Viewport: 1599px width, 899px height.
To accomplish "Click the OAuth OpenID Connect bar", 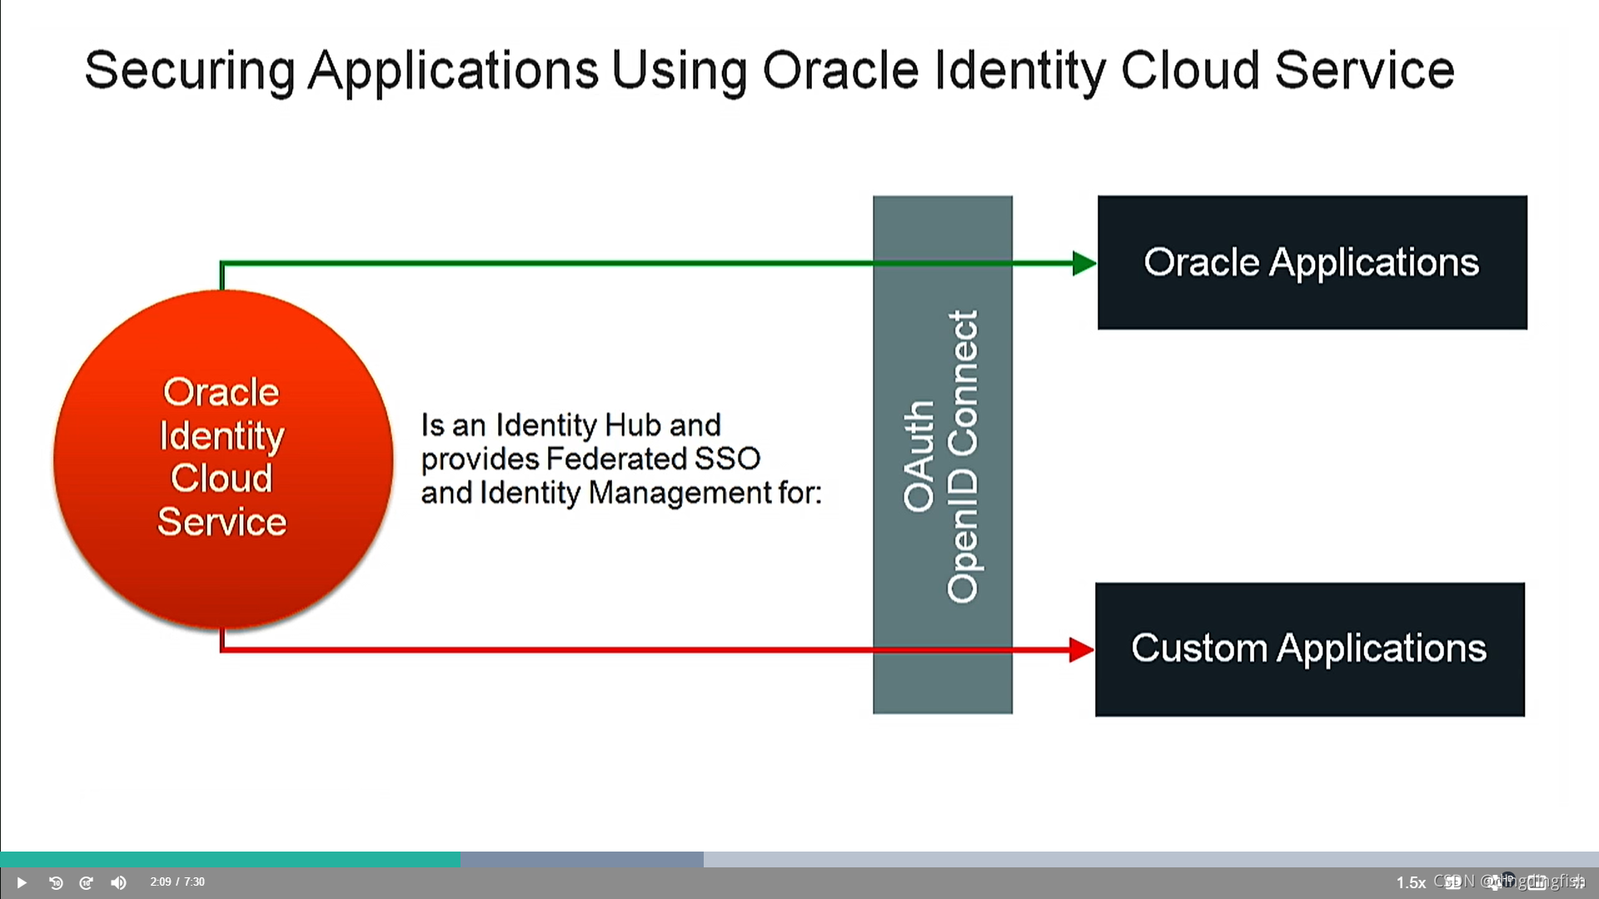I will (942, 454).
